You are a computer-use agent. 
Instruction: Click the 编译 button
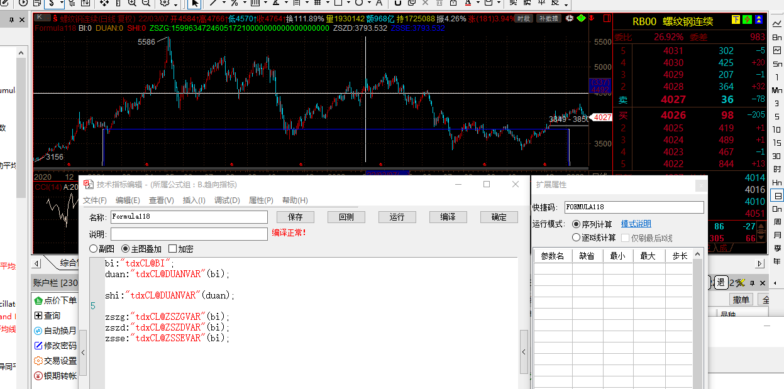click(x=448, y=217)
